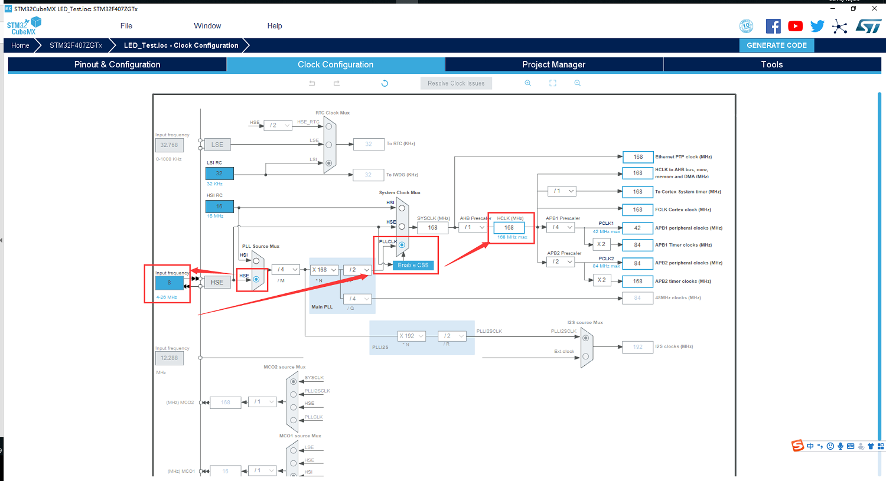Click the Resolve Clock Issues button
Viewport: 886px width, 481px height.
[x=456, y=83]
